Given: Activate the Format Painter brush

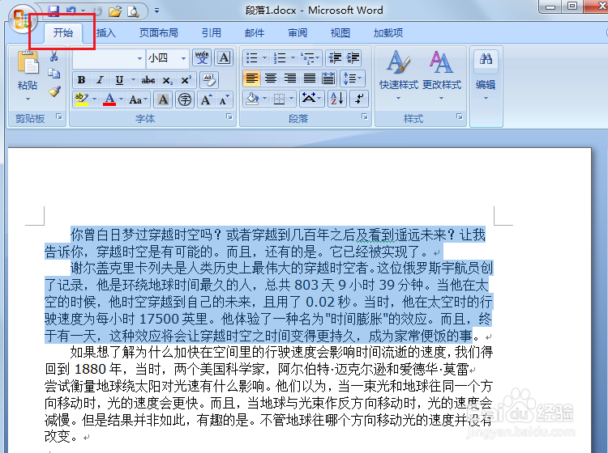Looking at the screenshot, I should tap(54, 91).
